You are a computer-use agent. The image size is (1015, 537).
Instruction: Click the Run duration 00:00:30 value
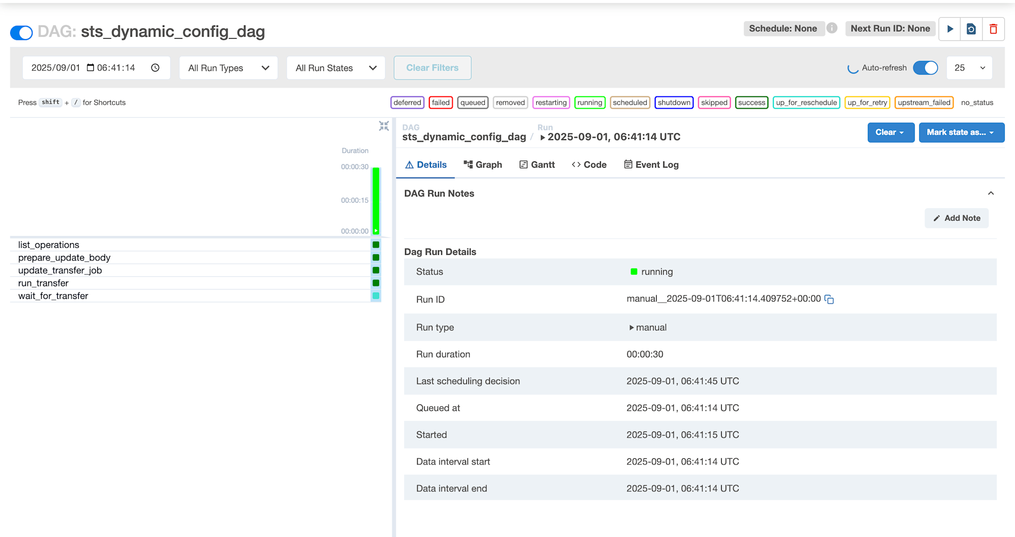click(645, 354)
